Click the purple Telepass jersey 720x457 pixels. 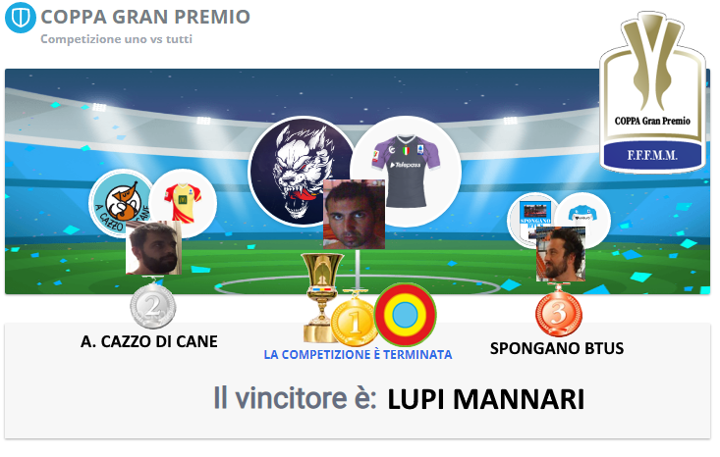(406, 171)
